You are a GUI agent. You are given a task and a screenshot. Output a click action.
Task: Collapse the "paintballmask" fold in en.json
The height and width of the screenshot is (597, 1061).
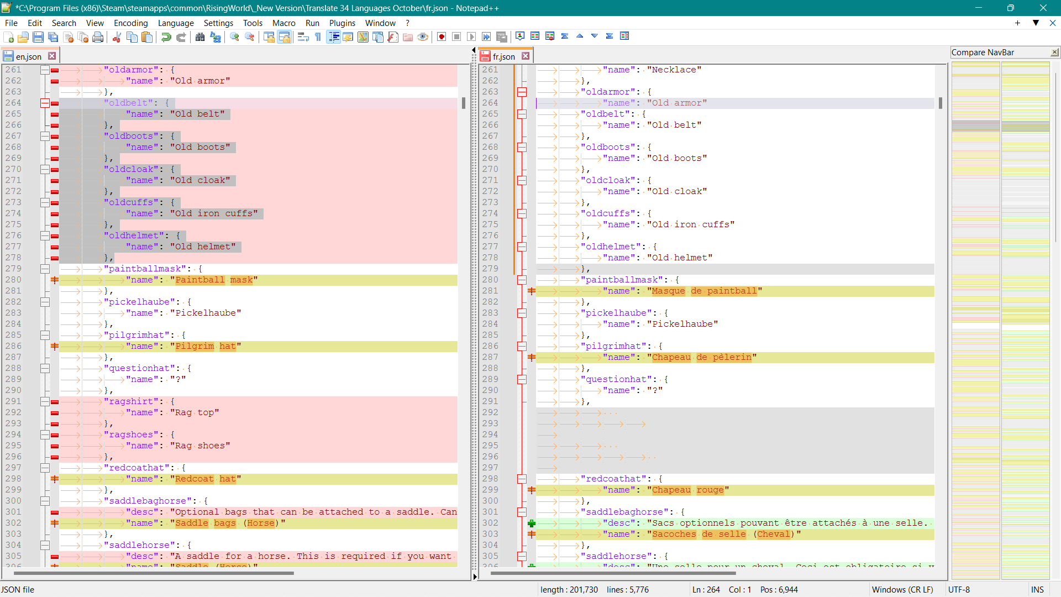coord(45,269)
